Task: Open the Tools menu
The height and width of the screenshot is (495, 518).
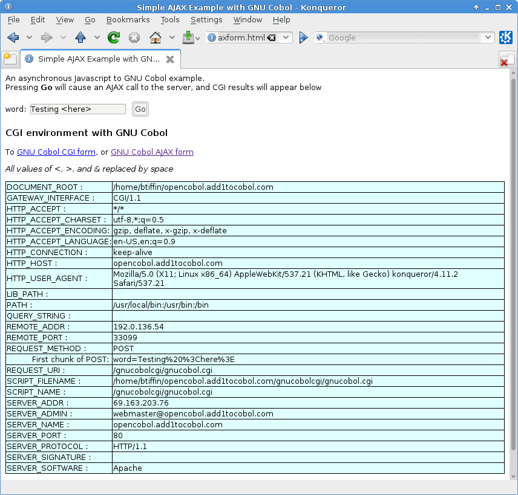Action: tap(170, 20)
